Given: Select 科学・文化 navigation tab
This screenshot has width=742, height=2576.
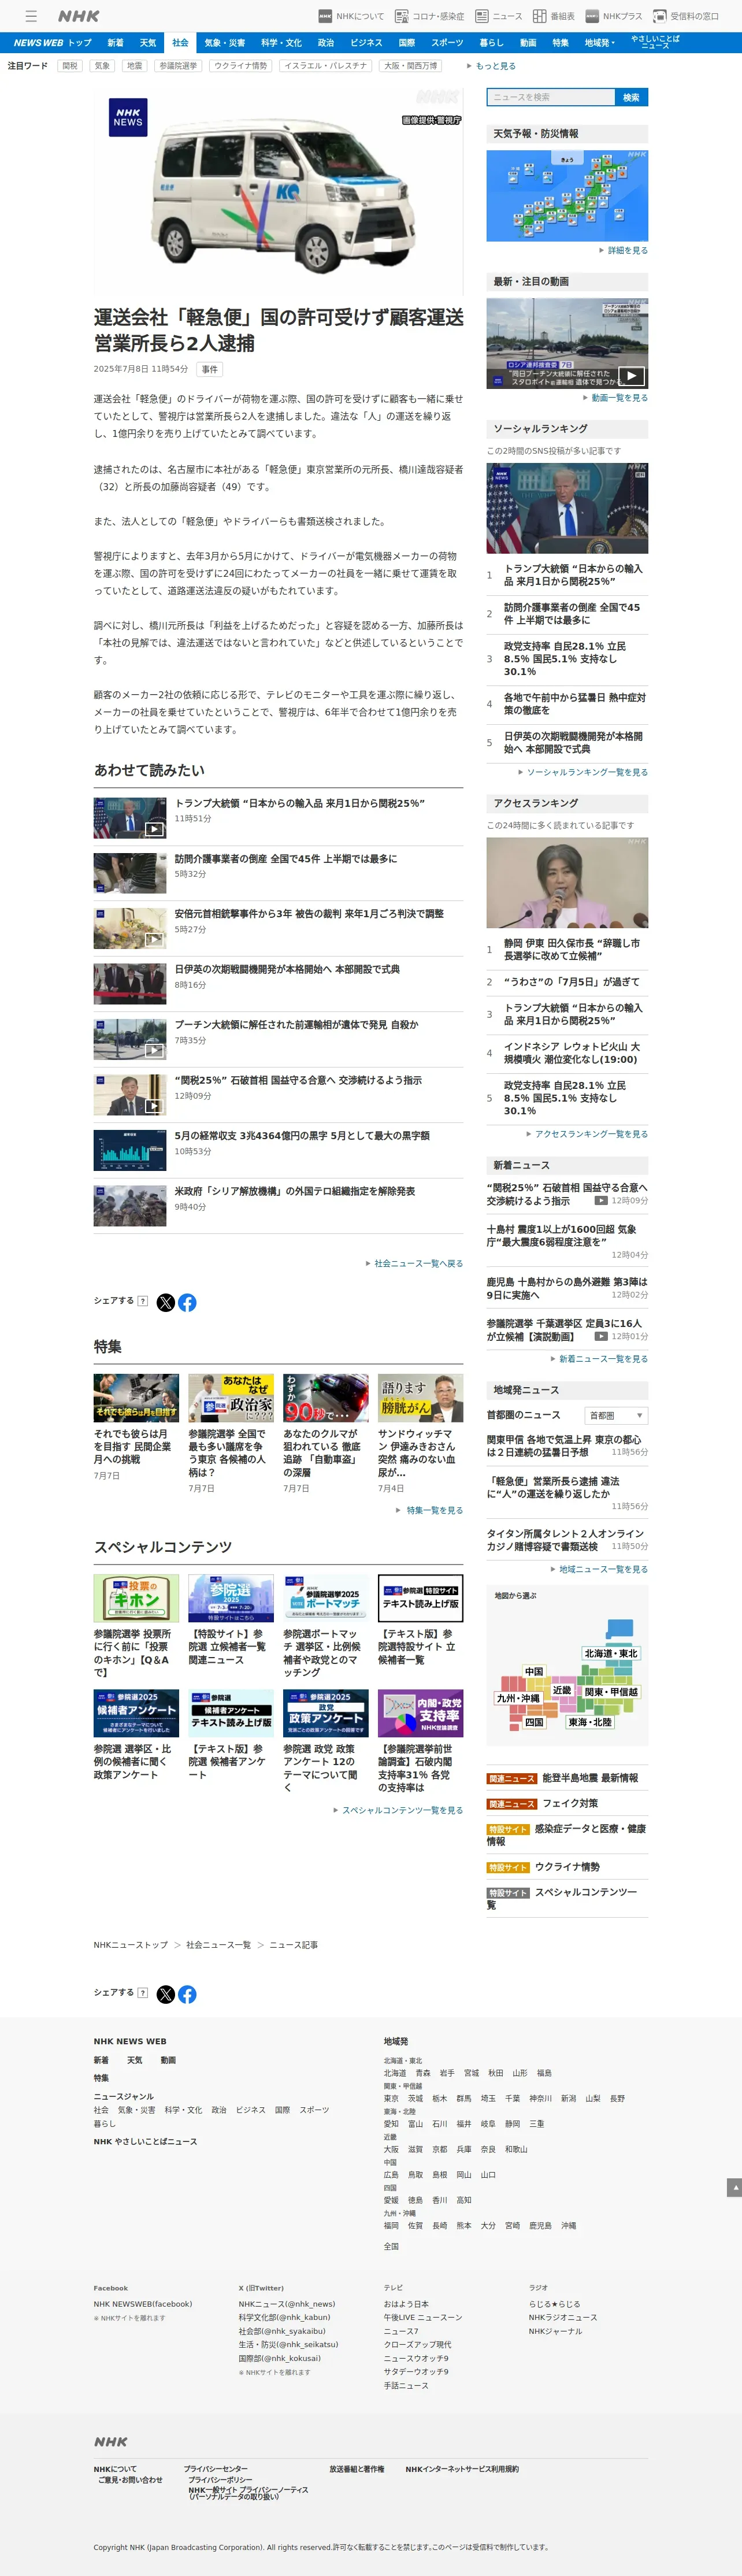Looking at the screenshot, I should [281, 43].
